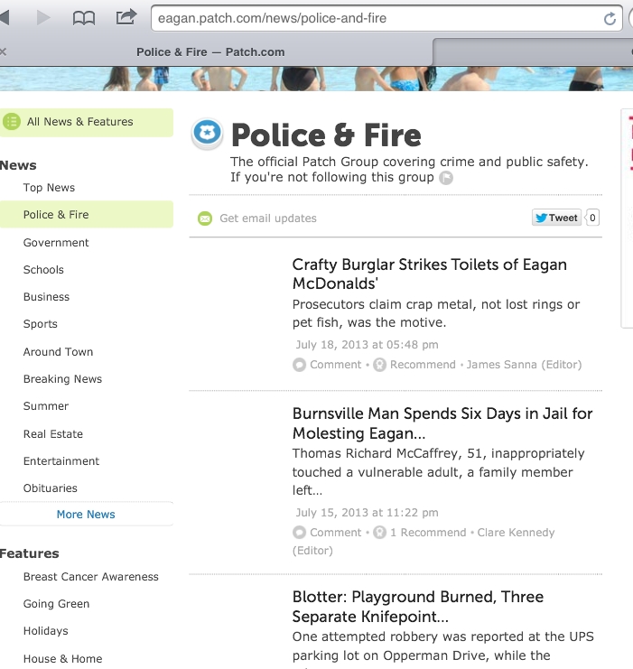Viewport: 633px width, 669px height.
Task: Open Breast Cancer Awareness feature
Action: pos(91,577)
